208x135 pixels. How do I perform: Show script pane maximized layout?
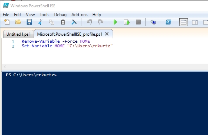[206, 22]
